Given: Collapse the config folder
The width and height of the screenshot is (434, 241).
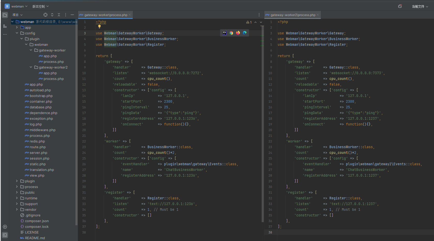Looking at the screenshot, I should tap(17, 33).
